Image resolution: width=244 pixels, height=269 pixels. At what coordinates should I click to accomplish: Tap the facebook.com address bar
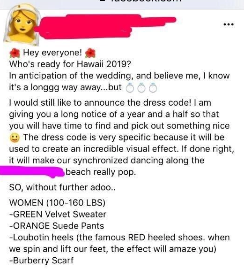(122, 2)
